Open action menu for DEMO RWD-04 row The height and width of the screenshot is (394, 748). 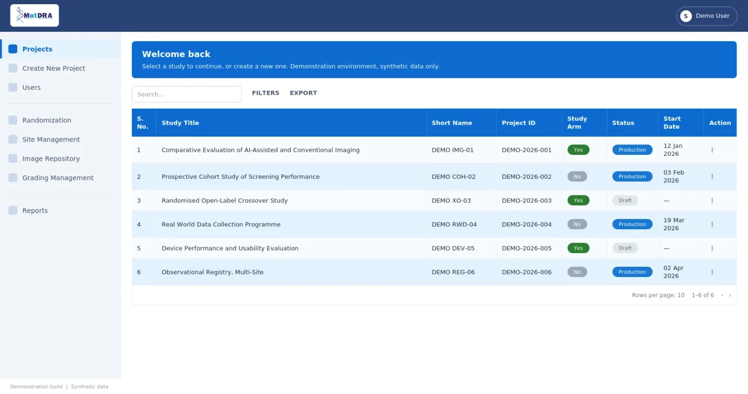712,225
